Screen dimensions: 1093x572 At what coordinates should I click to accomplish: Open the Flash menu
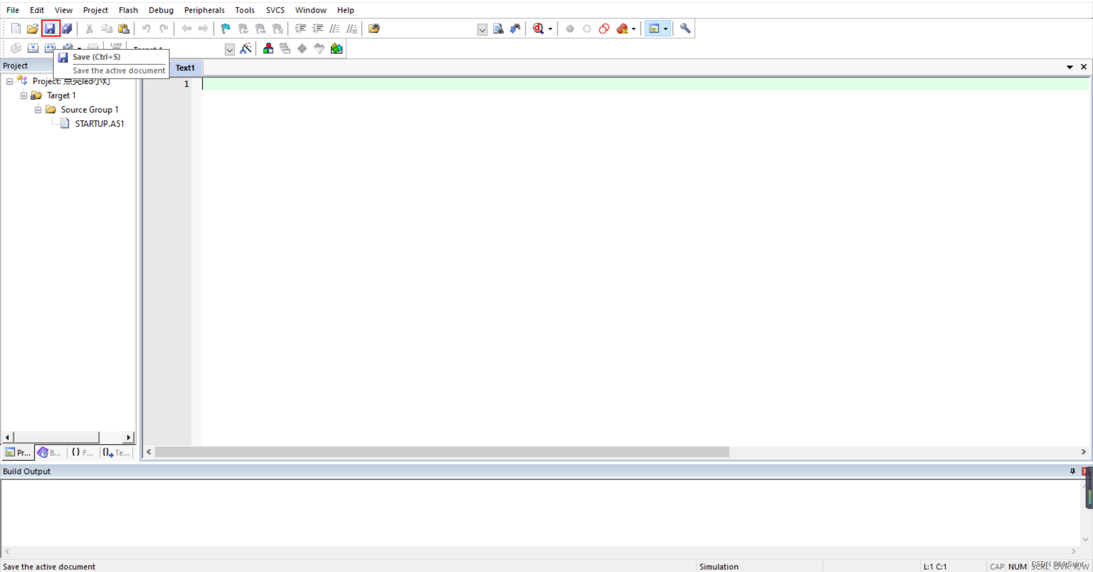click(128, 10)
